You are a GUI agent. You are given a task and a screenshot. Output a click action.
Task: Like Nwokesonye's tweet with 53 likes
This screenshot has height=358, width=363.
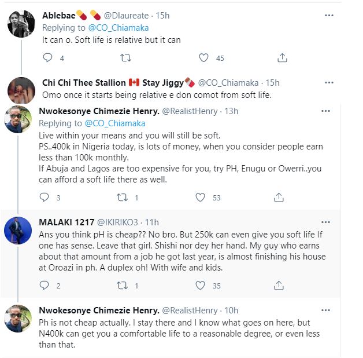point(201,198)
